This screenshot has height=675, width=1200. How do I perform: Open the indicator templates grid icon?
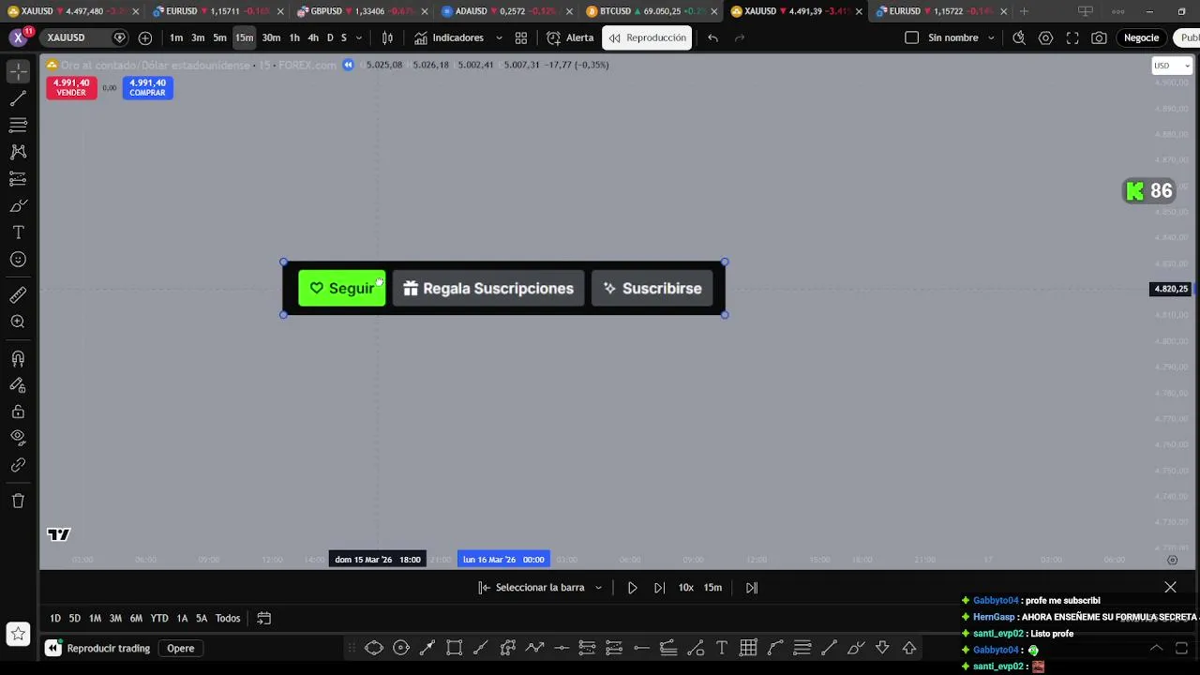(520, 37)
